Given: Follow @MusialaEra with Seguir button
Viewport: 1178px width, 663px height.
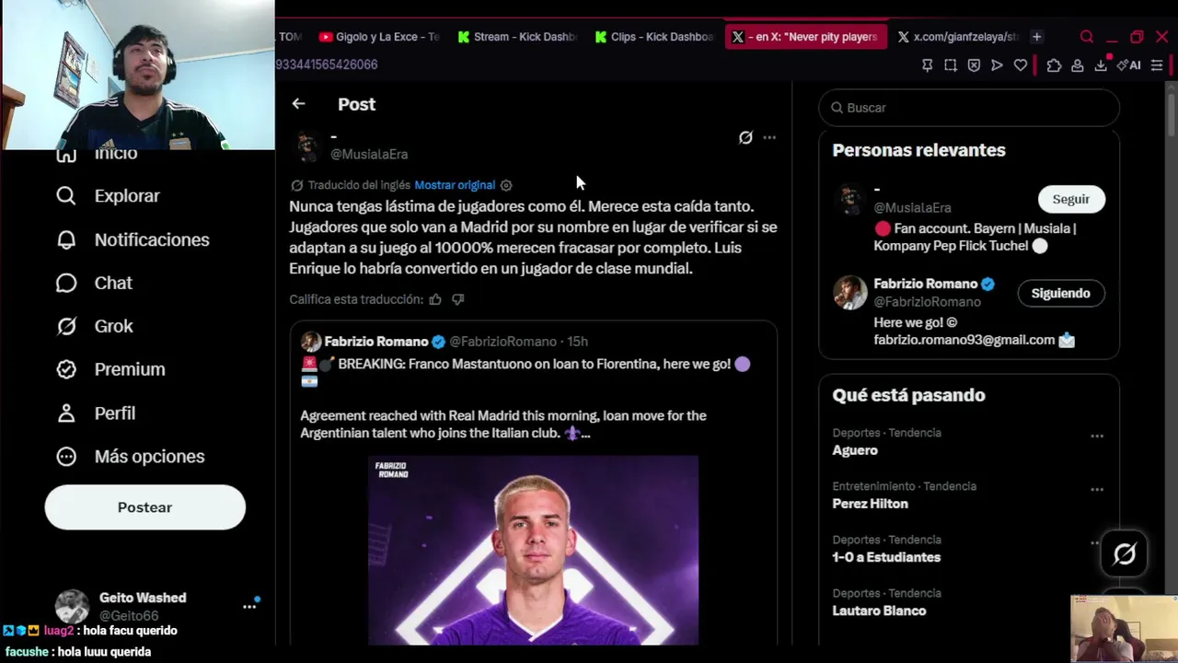Looking at the screenshot, I should click(x=1071, y=199).
